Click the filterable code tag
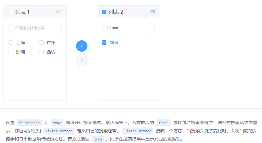This screenshot has height=143, width=262. click(x=29, y=123)
